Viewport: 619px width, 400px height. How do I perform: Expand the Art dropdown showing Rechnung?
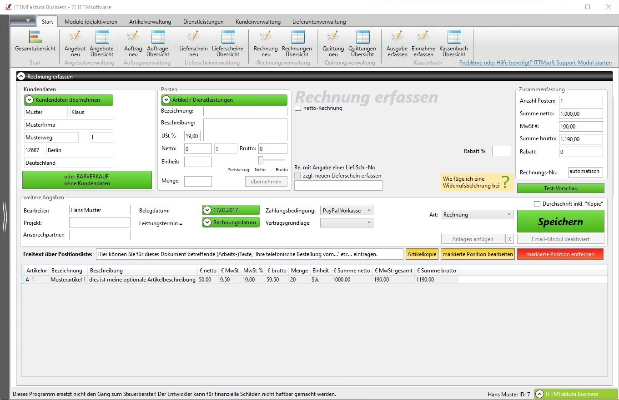pyautogui.click(x=477, y=215)
